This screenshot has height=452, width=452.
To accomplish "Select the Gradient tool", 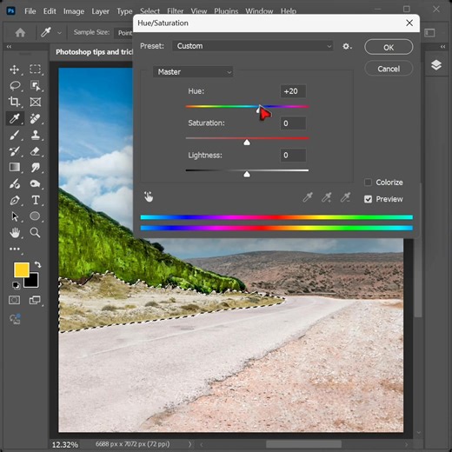I will (15, 167).
